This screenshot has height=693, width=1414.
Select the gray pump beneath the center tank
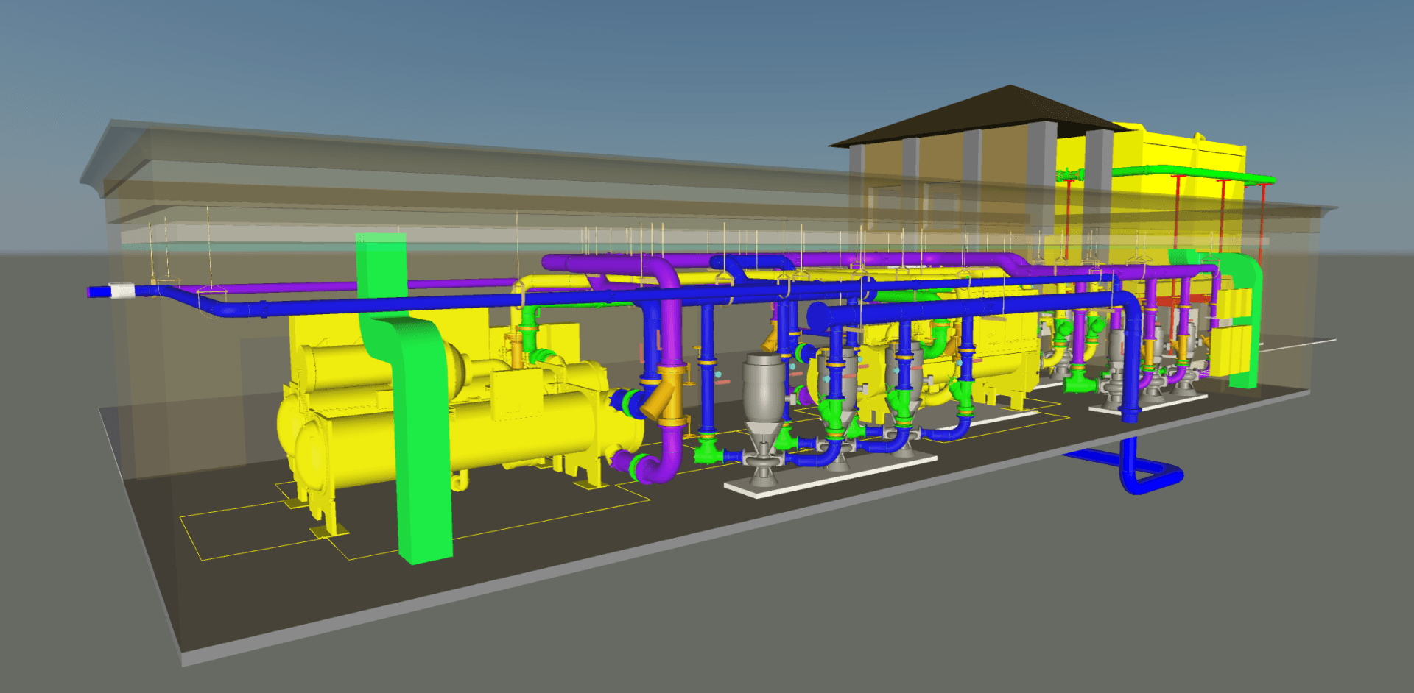762,462
